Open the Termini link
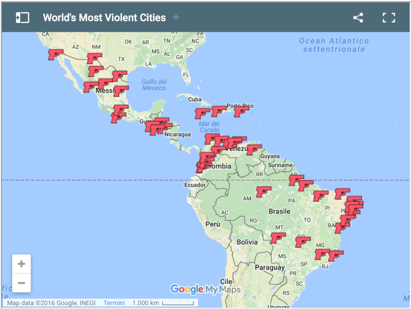Screen dimensions: 411x309 coord(114,303)
